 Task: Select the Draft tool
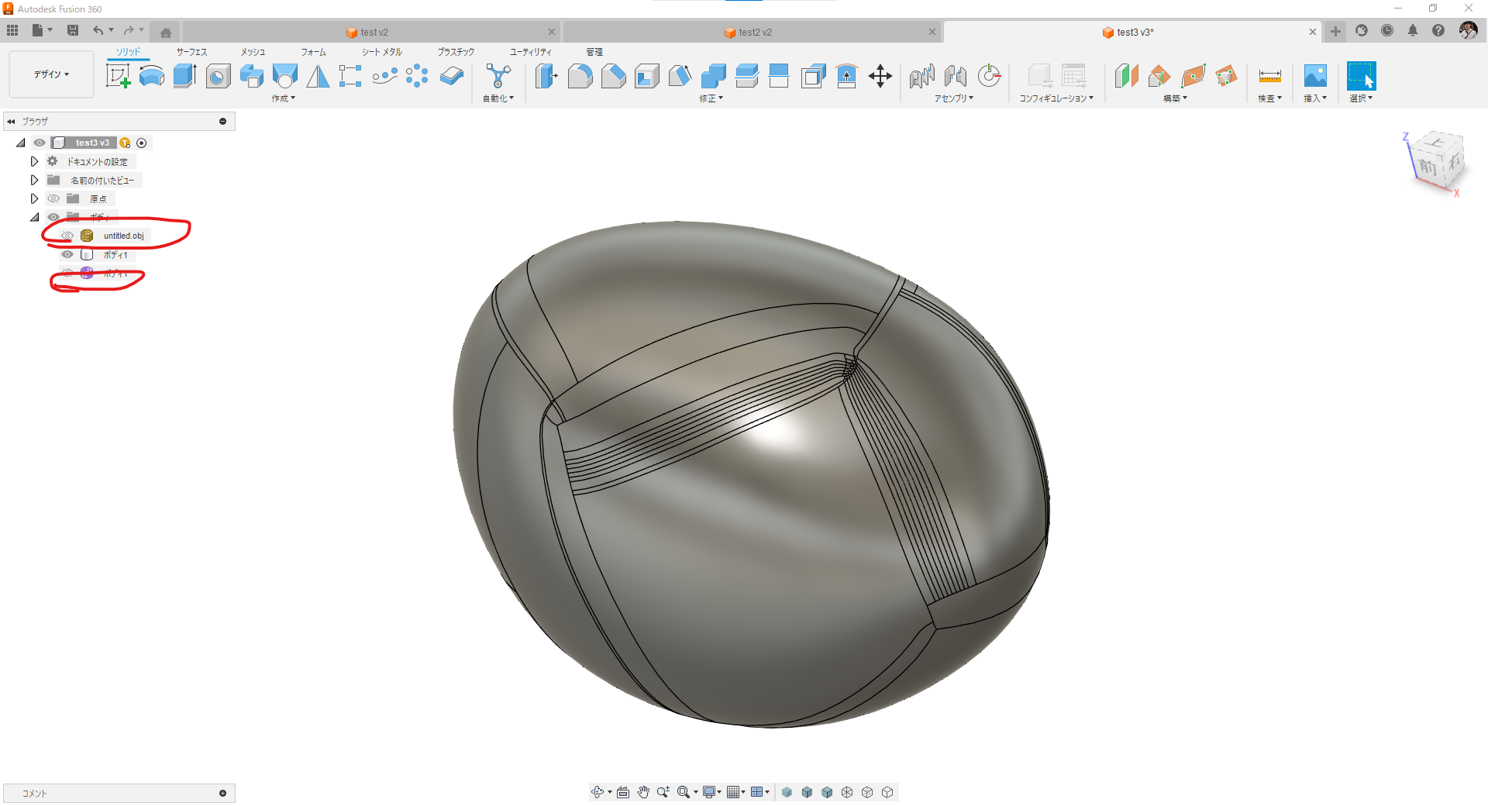pyautogui.click(x=680, y=76)
